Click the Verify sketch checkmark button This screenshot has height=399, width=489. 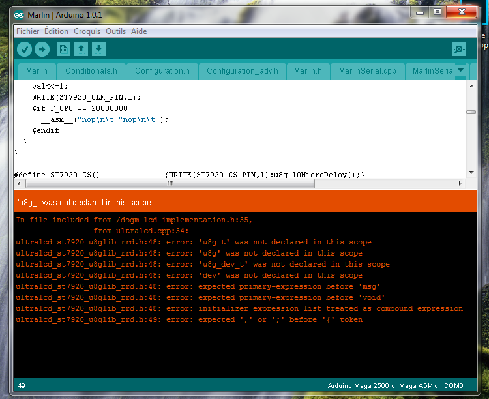click(24, 50)
